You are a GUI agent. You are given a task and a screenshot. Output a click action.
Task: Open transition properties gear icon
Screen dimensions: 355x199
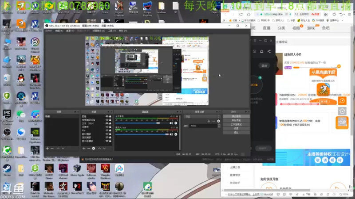tap(218, 121)
